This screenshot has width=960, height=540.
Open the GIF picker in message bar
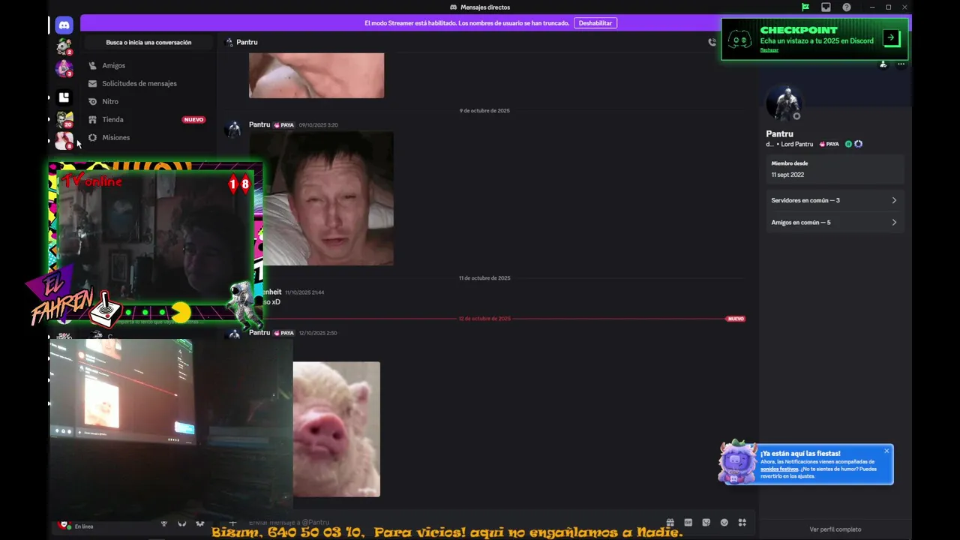pos(688,523)
